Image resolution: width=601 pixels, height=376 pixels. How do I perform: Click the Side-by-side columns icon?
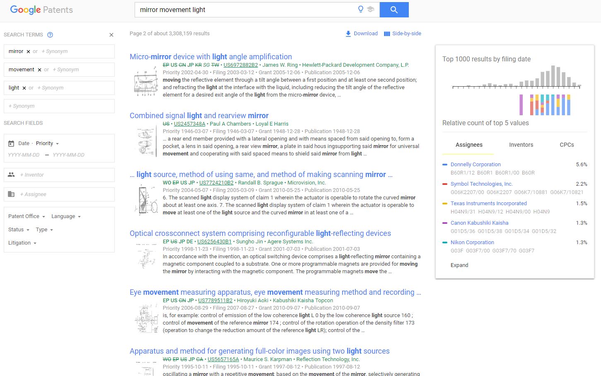coord(387,34)
